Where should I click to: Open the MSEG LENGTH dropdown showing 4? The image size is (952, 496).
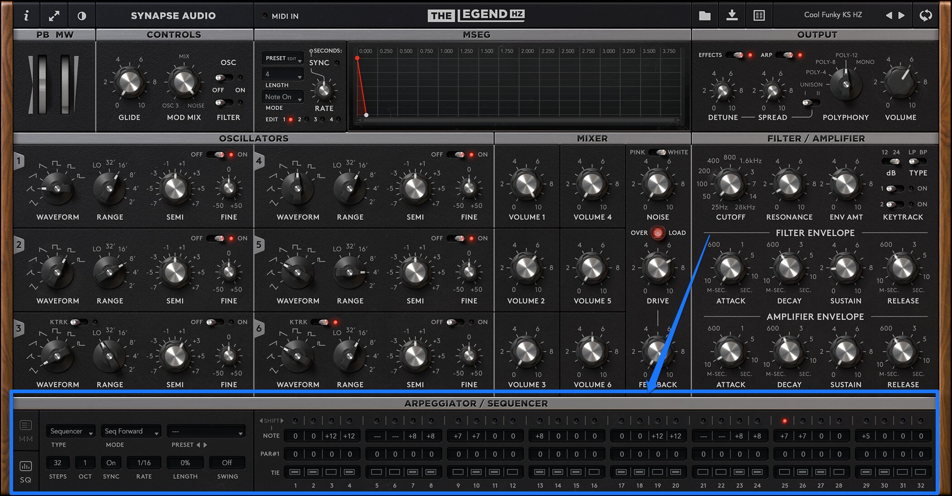tap(282, 74)
